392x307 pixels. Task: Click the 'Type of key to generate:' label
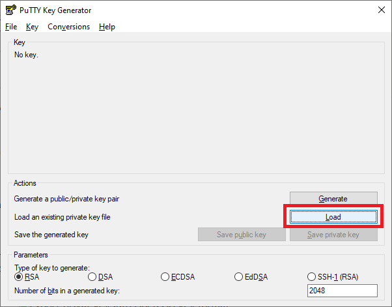click(52, 268)
